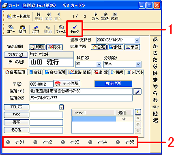Click the TEL.(T) button
The image size is (174, 155).
[16, 107]
